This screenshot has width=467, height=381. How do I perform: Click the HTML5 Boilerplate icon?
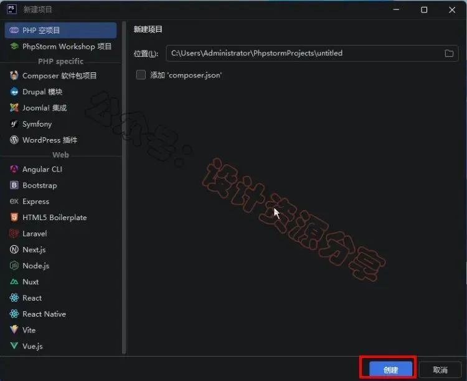(x=14, y=218)
